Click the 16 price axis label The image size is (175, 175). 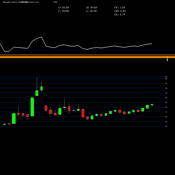coord(166,126)
